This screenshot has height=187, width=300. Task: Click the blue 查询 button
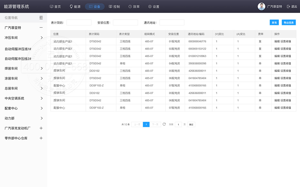(274, 23)
